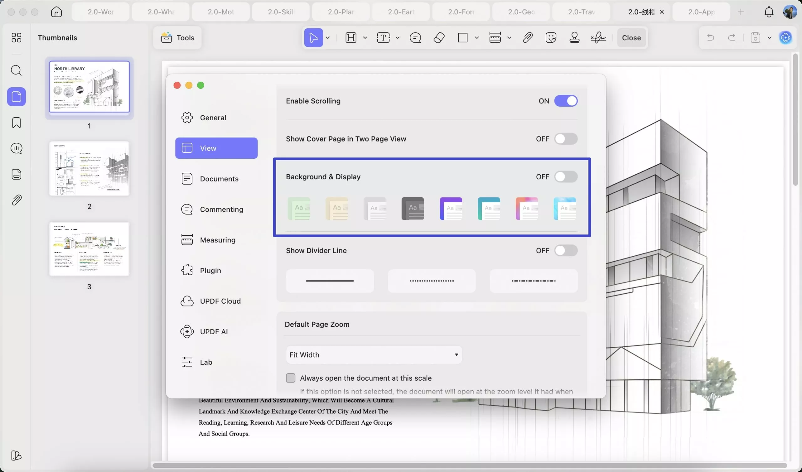
Task: Select the measuring ruler tool
Action: [x=495, y=38]
